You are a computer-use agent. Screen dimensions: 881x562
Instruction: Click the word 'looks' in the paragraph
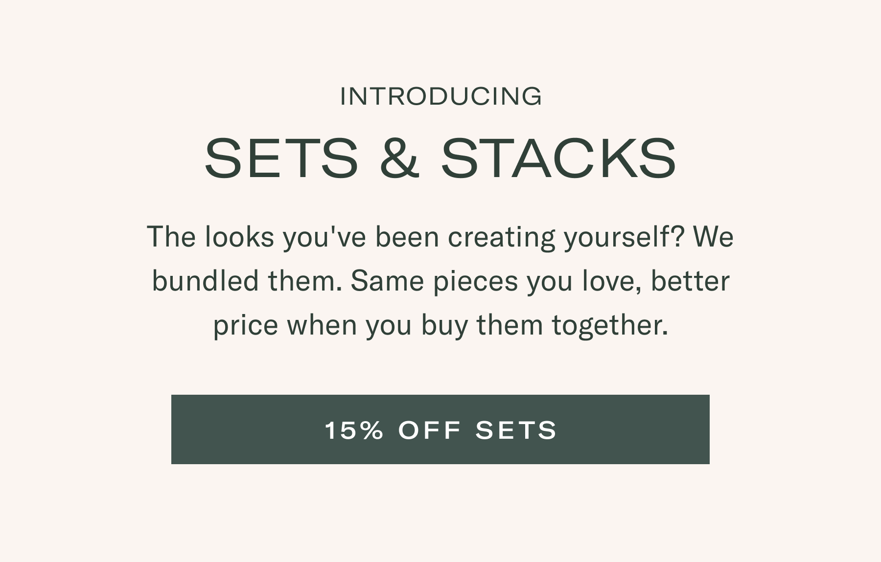pos(239,237)
